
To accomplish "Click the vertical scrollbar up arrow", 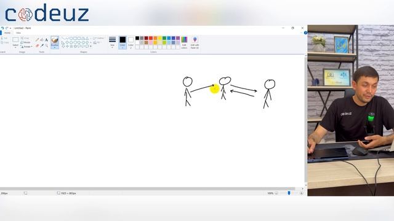I will tap(306, 55).
